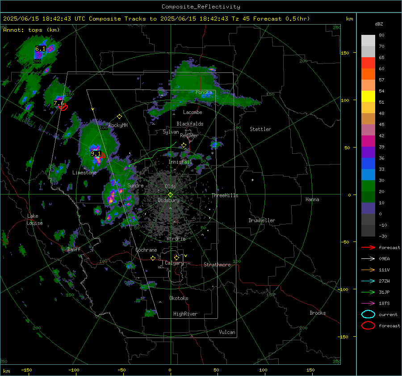
Task: Click the Lake Louise label
Action: tap(34, 220)
